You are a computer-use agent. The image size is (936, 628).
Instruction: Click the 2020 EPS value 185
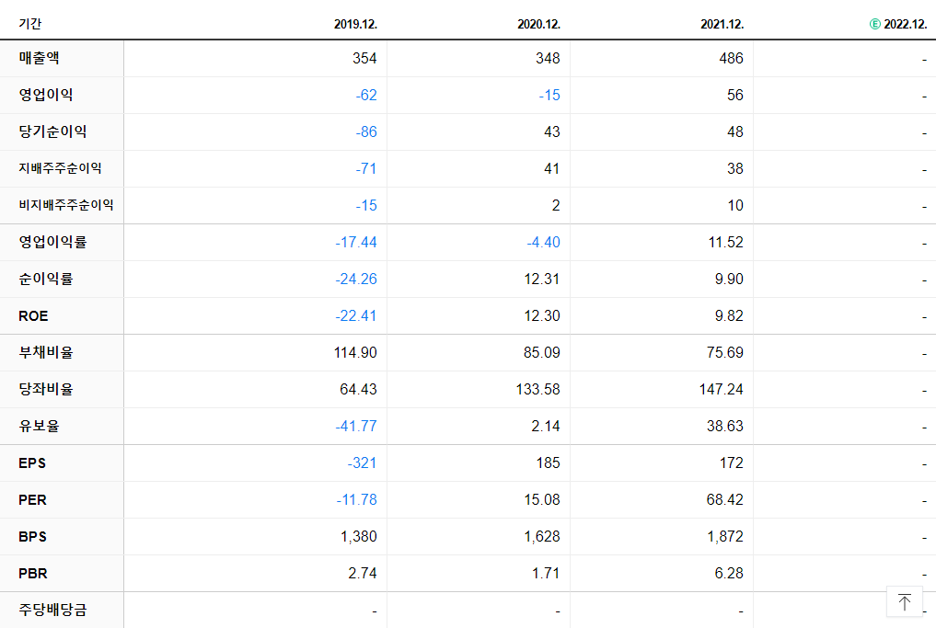tap(548, 462)
